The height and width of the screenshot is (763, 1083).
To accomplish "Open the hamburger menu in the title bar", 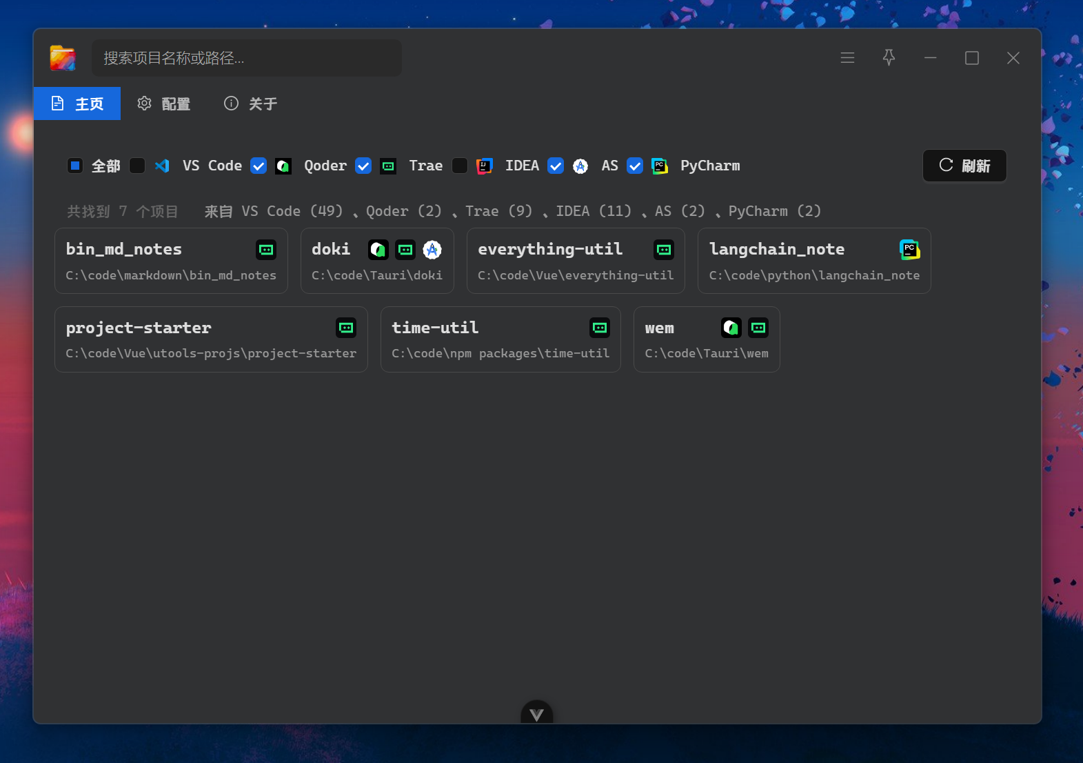I will 847,58.
